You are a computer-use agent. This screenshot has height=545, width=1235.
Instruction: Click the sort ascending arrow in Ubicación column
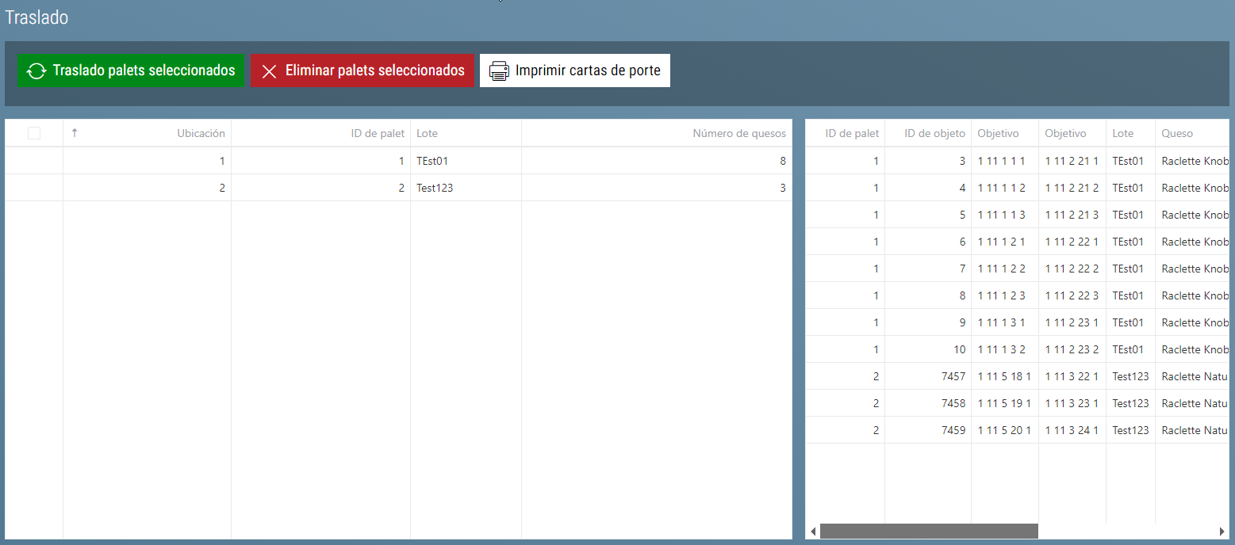[x=75, y=133]
